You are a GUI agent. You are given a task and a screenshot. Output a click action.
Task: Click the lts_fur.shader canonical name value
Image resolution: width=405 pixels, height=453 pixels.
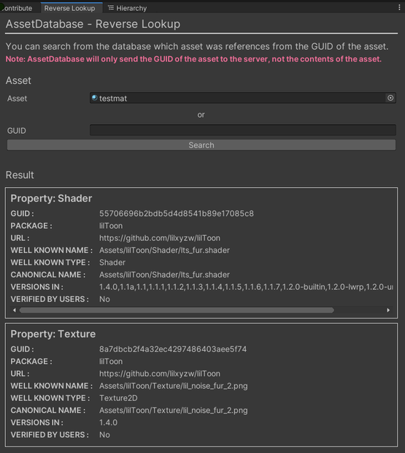(164, 275)
